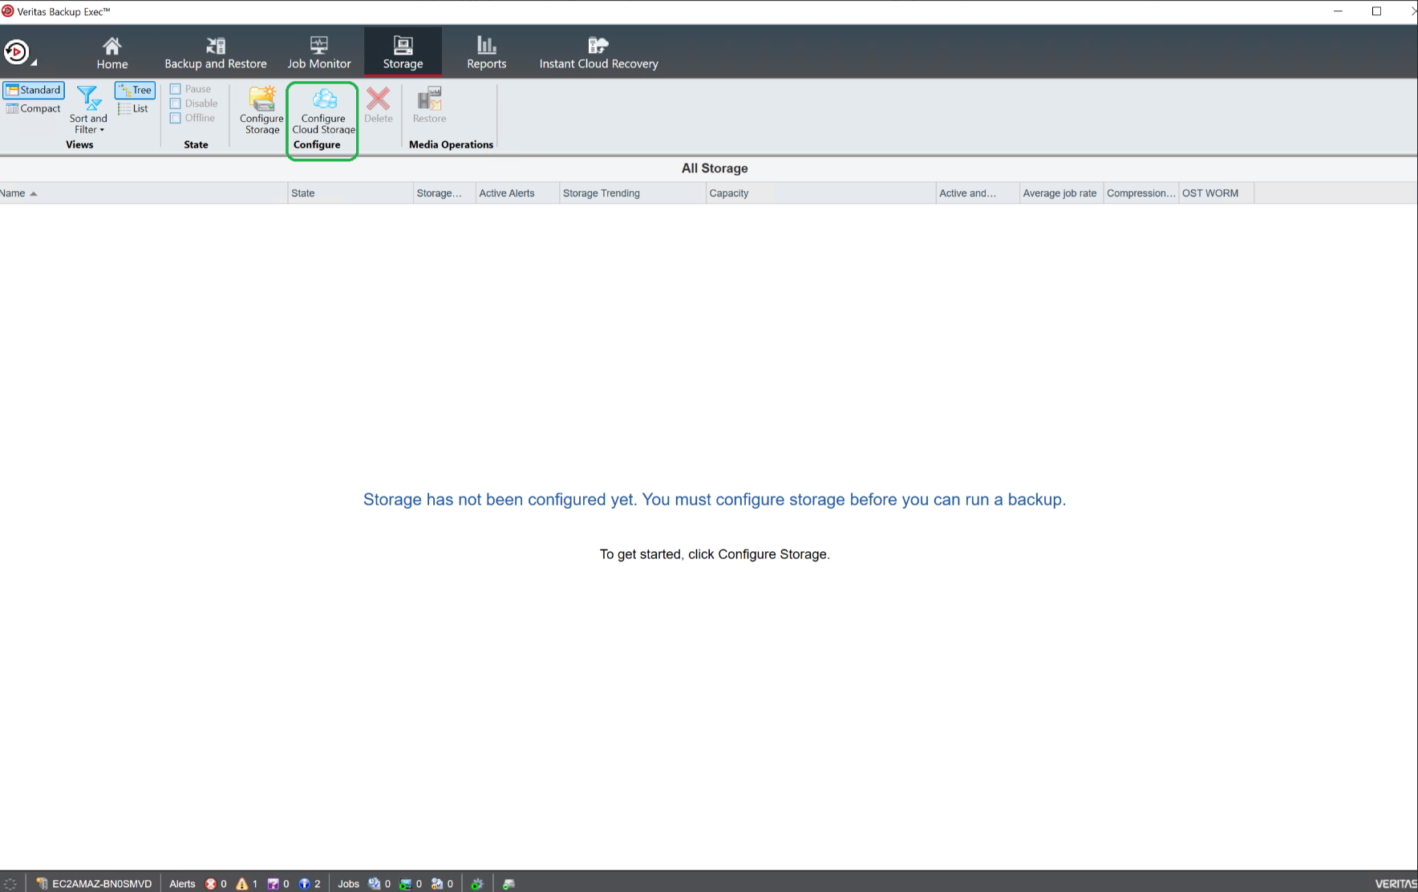Click the Storage Trending column header
The height and width of the screenshot is (892, 1418).
(632, 193)
